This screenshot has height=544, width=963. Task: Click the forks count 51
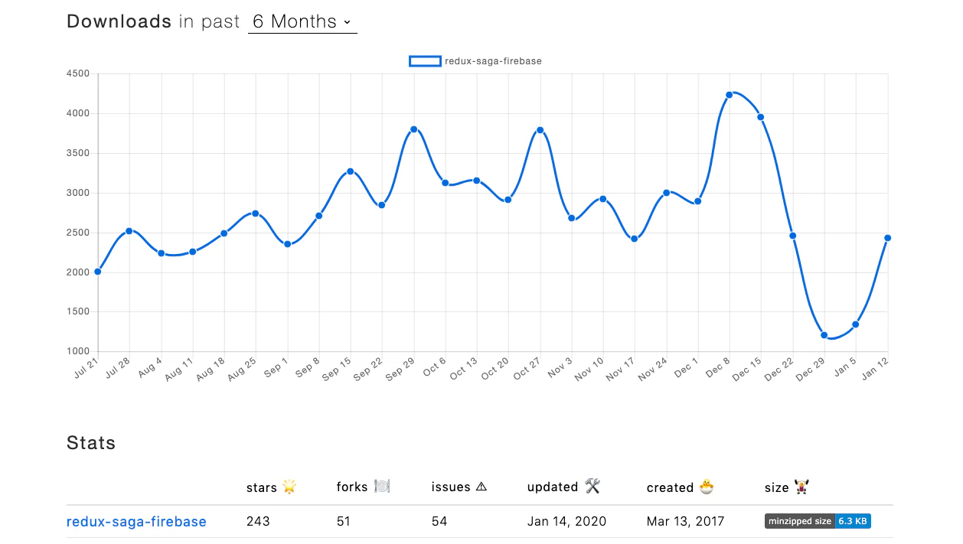coord(344,522)
